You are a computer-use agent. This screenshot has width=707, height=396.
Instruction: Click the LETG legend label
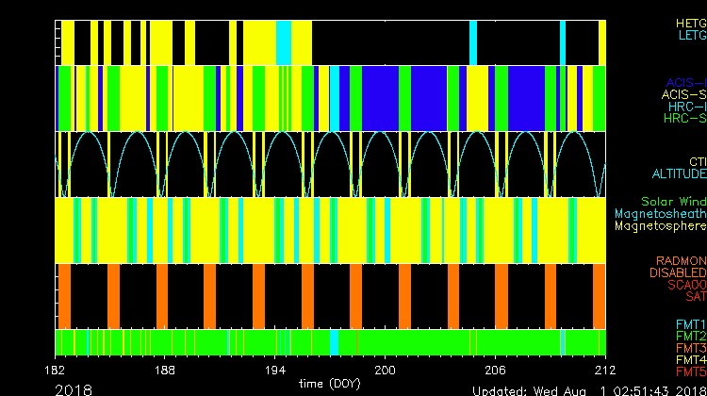click(691, 35)
